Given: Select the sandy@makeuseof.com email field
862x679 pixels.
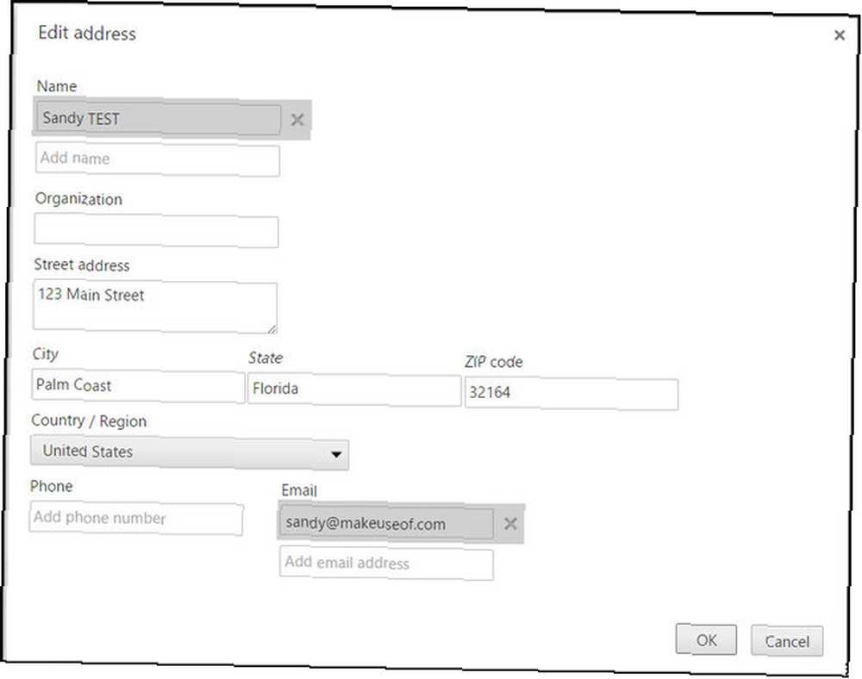Looking at the screenshot, I should tap(386, 524).
